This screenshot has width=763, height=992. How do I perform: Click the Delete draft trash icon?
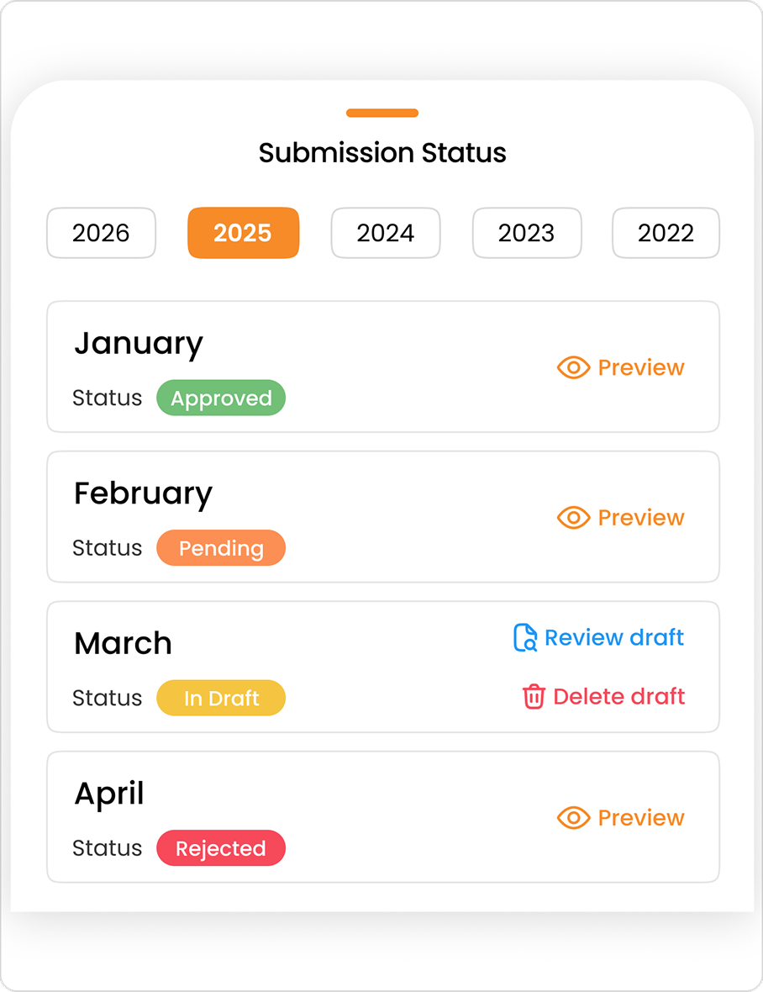coord(534,697)
